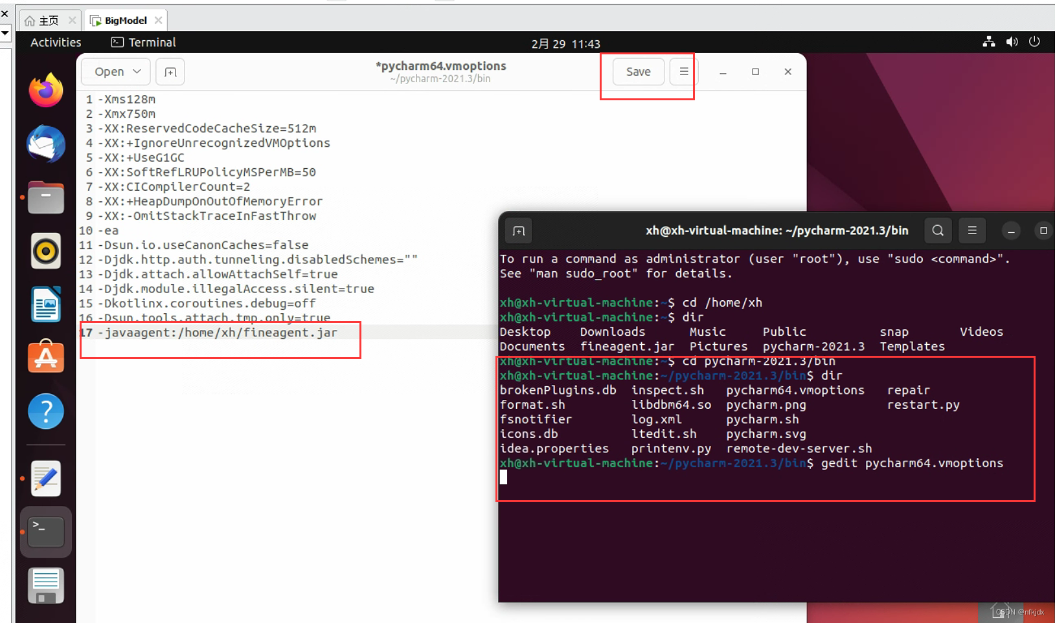Click Terminal title bar text

[x=777, y=230]
